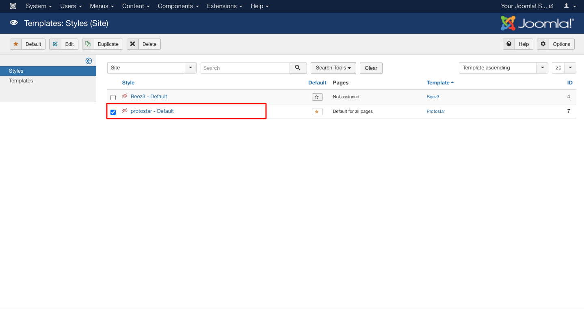Screen dimensions: 584x309
Task: Click the ID value 7
Action: (x=569, y=111)
